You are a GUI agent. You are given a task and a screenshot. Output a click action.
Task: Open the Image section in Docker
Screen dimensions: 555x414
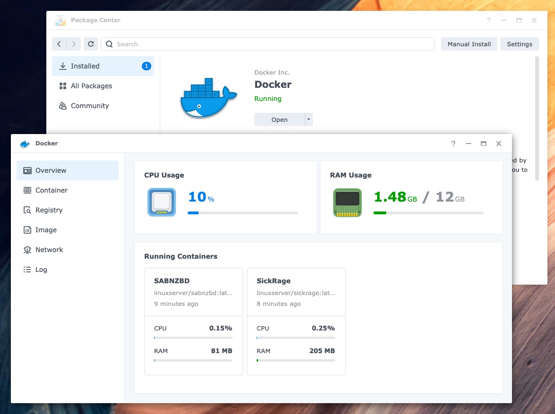click(x=68, y=230)
